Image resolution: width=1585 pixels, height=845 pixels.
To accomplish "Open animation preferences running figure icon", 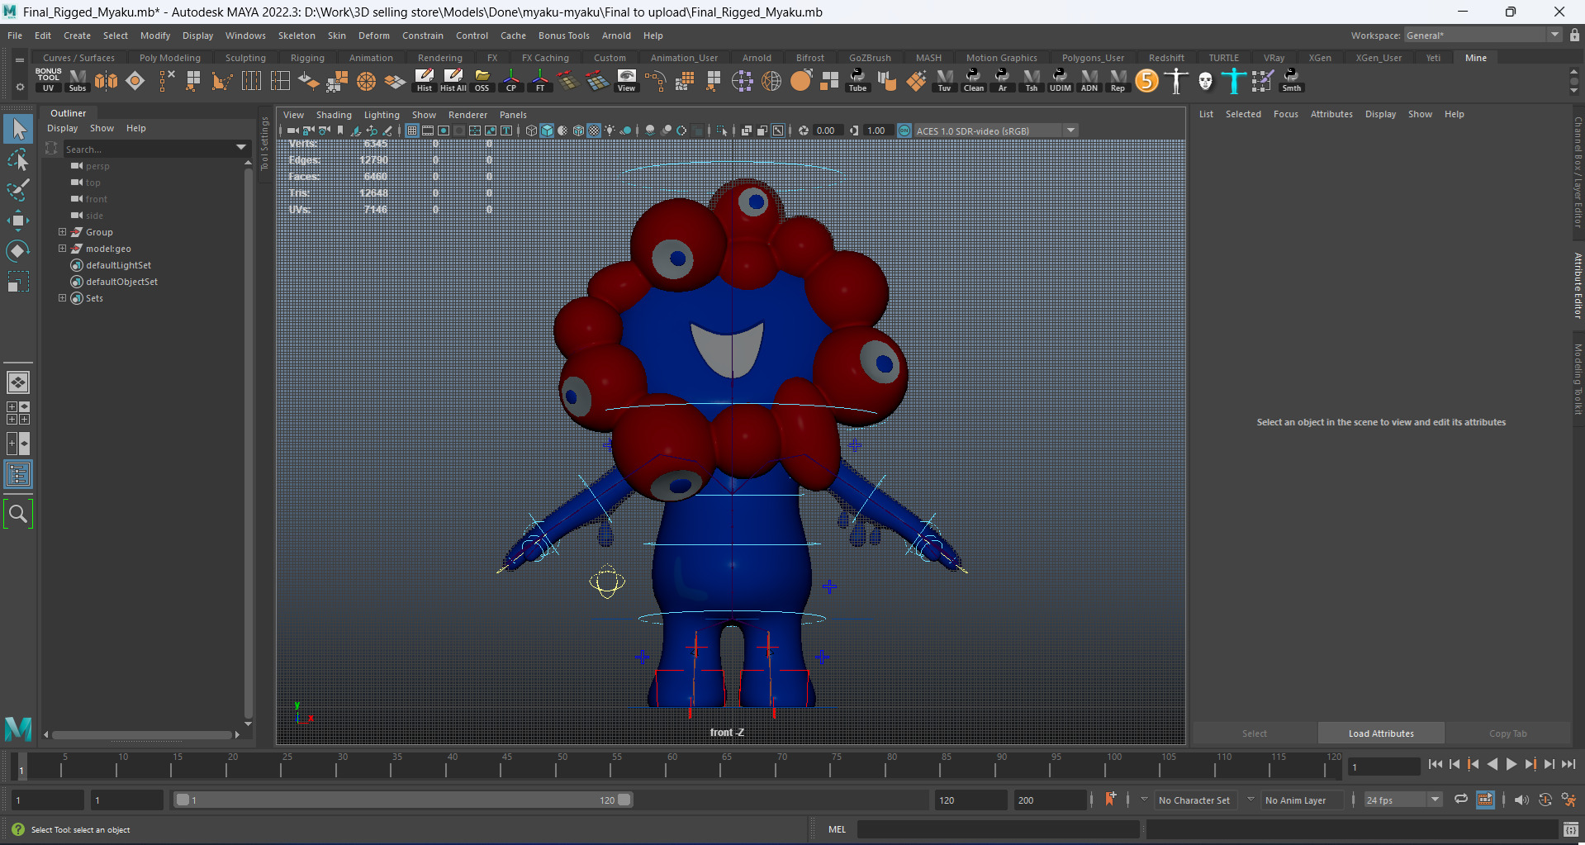I will point(1568,800).
